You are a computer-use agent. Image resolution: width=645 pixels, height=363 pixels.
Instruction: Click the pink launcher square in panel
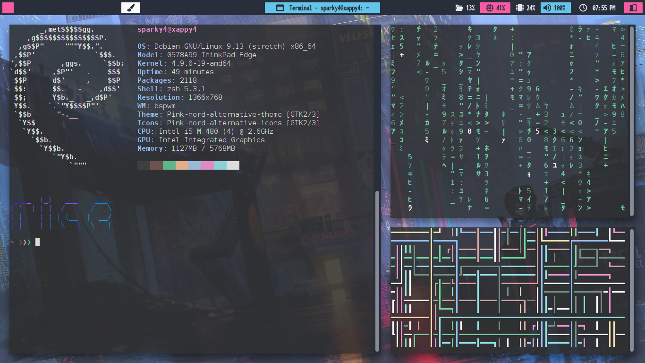[x=8, y=8]
